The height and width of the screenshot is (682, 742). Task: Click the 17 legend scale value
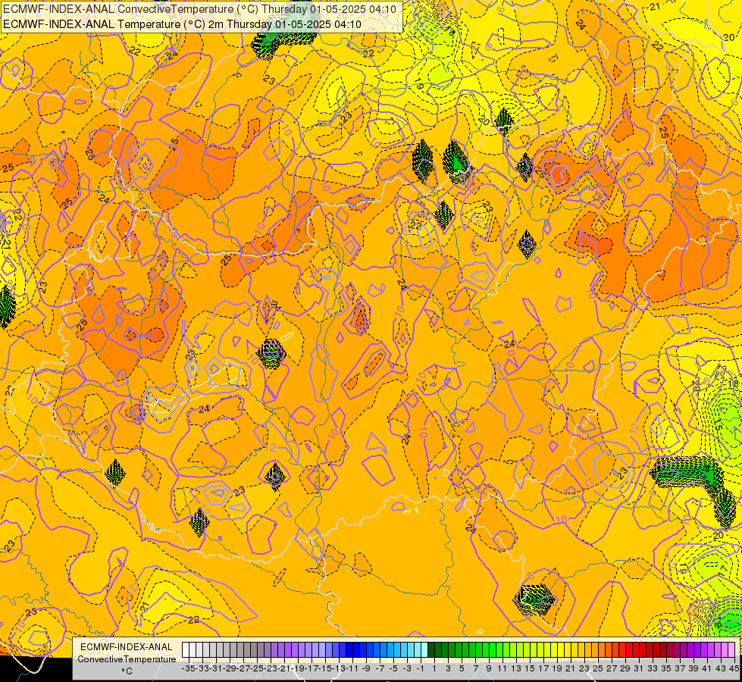coord(543,668)
